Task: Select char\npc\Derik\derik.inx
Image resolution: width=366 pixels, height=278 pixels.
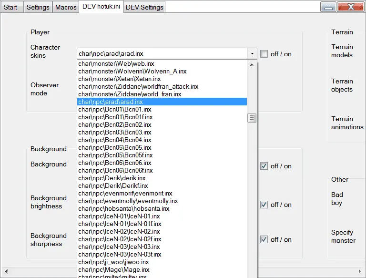Action: (162, 178)
